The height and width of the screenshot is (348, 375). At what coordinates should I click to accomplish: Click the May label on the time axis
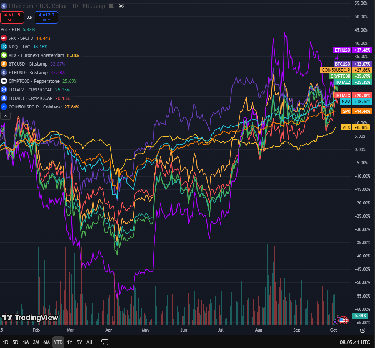[x=145, y=330]
